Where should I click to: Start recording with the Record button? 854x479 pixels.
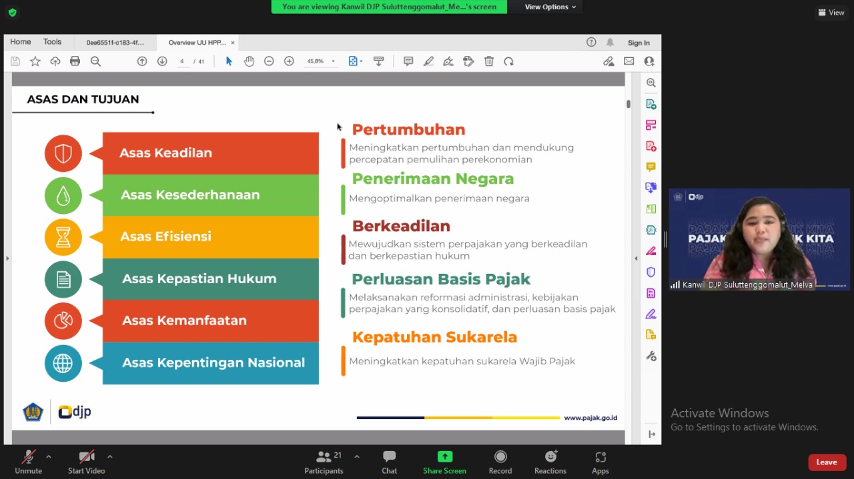[x=500, y=462]
